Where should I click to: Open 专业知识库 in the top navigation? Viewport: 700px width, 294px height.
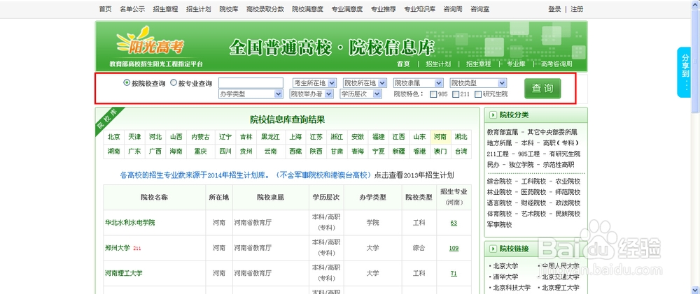pos(419,9)
